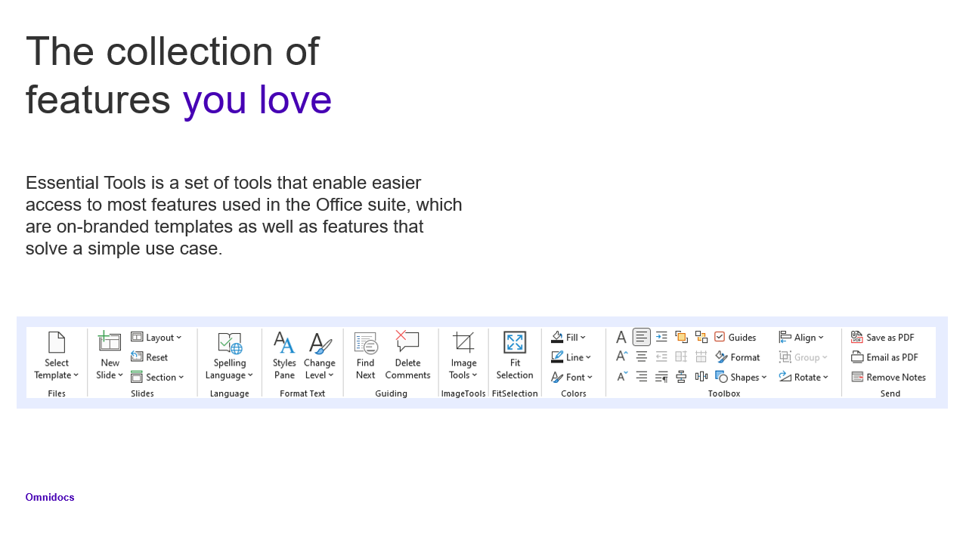Click the Colors group label

574,393
